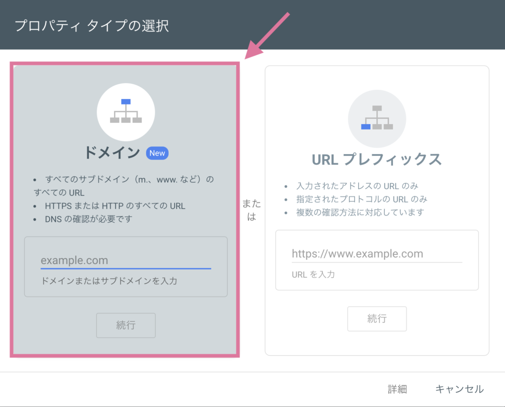Image resolution: width=505 pixels, height=407 pixels.
Task: Click text 'すべてのサブドメイン（m.、www. など）の'
Action: pos(129,179)
